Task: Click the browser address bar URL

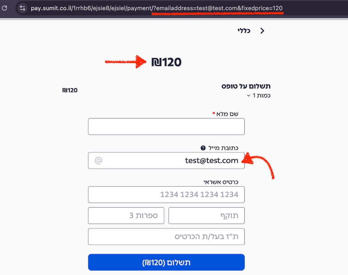Action: 157,8
